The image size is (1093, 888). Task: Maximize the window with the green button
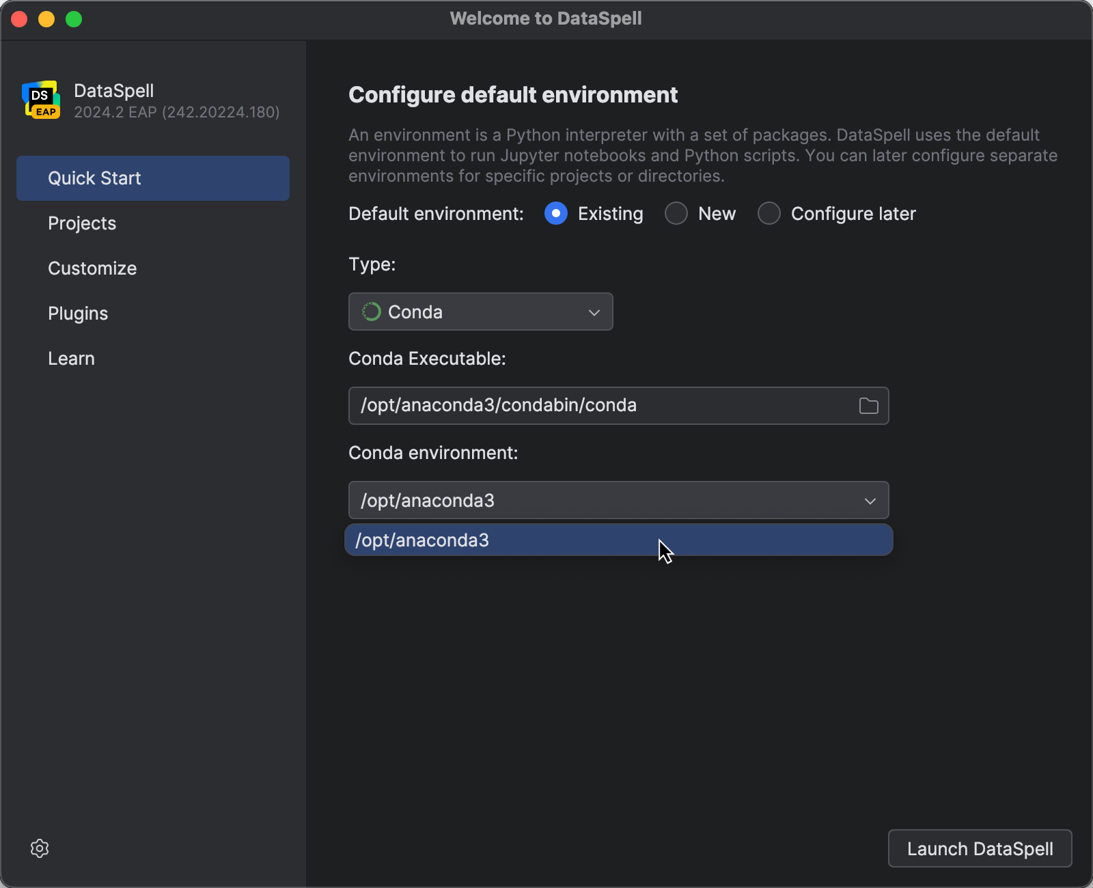[x=74, y=19]
